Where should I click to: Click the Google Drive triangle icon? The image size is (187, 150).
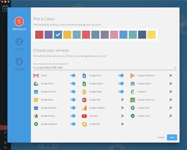(36, 84)
